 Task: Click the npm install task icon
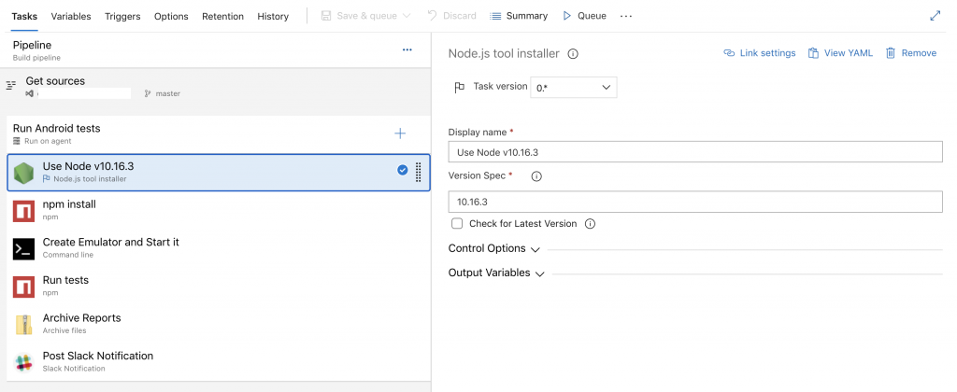click(23, 211)
